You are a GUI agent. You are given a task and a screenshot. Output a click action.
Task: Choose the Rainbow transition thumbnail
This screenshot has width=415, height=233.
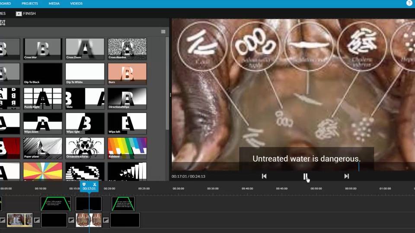pos(127,148)
